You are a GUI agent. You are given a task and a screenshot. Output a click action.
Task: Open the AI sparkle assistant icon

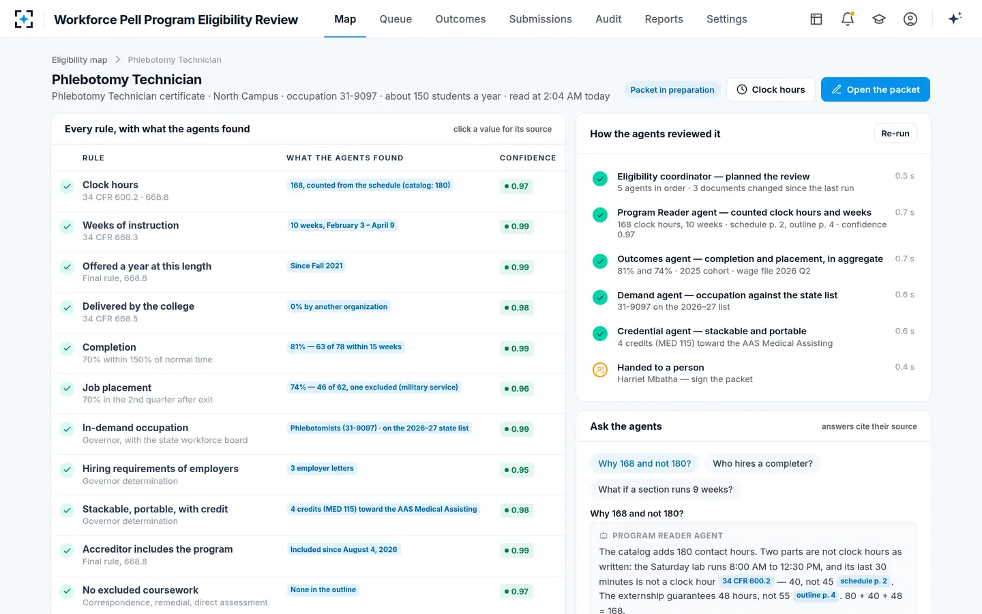[955, 18]
